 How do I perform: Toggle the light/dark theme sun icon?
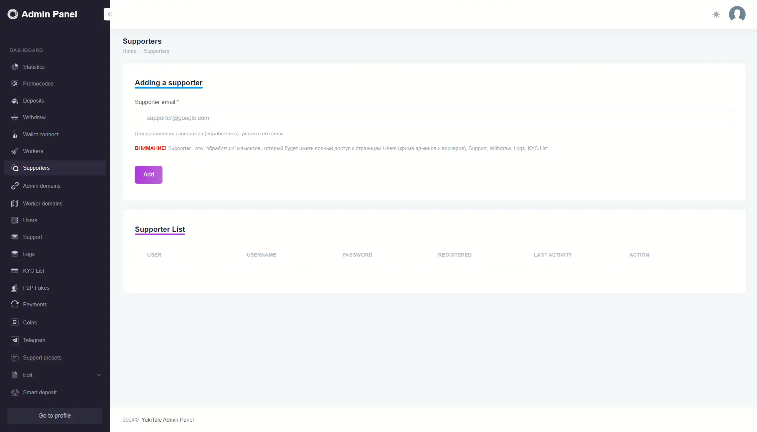coord(716,14)
